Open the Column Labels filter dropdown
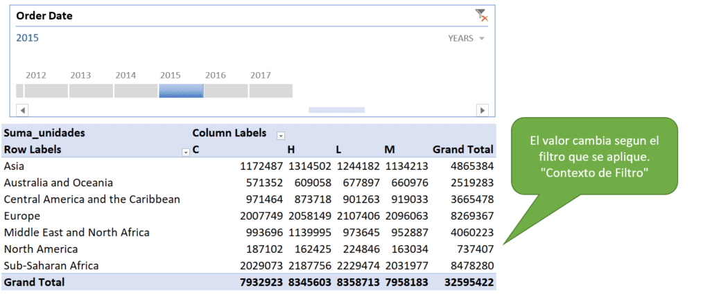This screenshot has height=295, width=710. (281, 136)
